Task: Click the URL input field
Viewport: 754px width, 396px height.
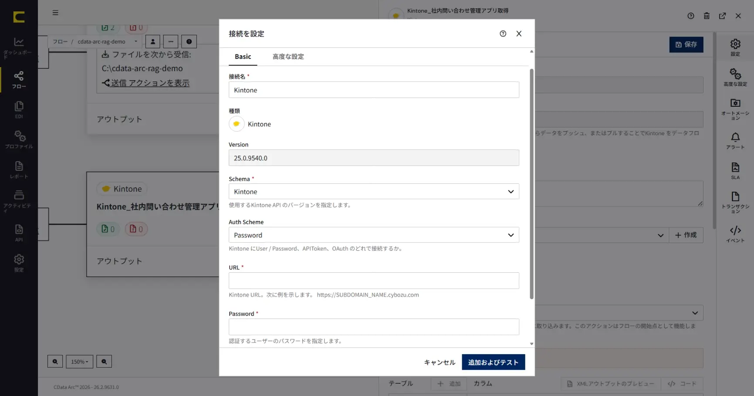Action: tap(374, 281)
